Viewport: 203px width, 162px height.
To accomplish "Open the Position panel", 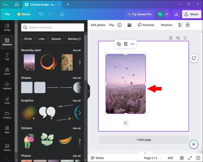I will pos(167,25).
